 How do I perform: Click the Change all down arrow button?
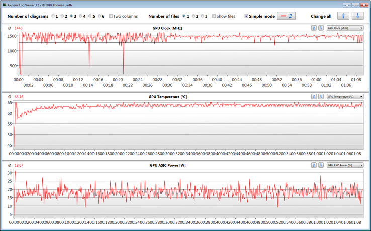click(357, 16)
